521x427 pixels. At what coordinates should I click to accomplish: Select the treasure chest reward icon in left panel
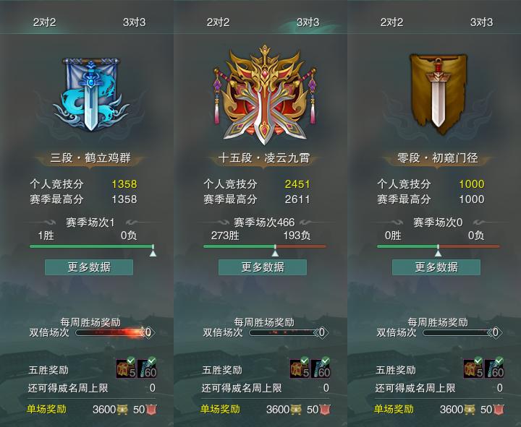(x=126, y=368)
